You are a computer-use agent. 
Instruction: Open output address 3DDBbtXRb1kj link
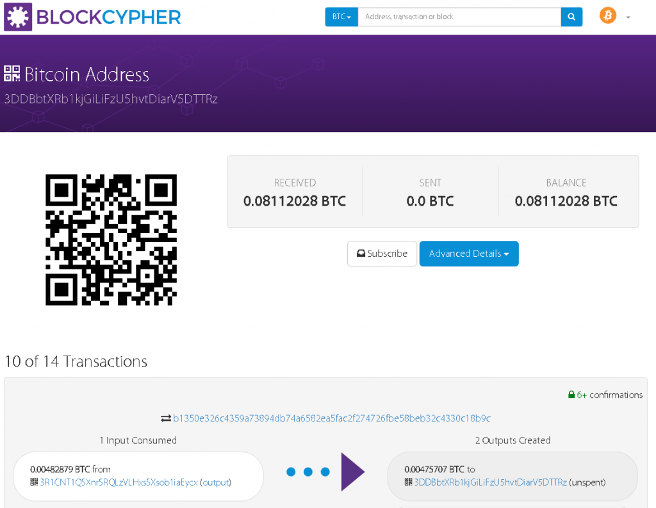[490, 482]
